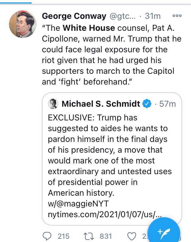The image size is (191, 242).
Task: Tap the George Conway display name
Action: click(x=74, y=16)
